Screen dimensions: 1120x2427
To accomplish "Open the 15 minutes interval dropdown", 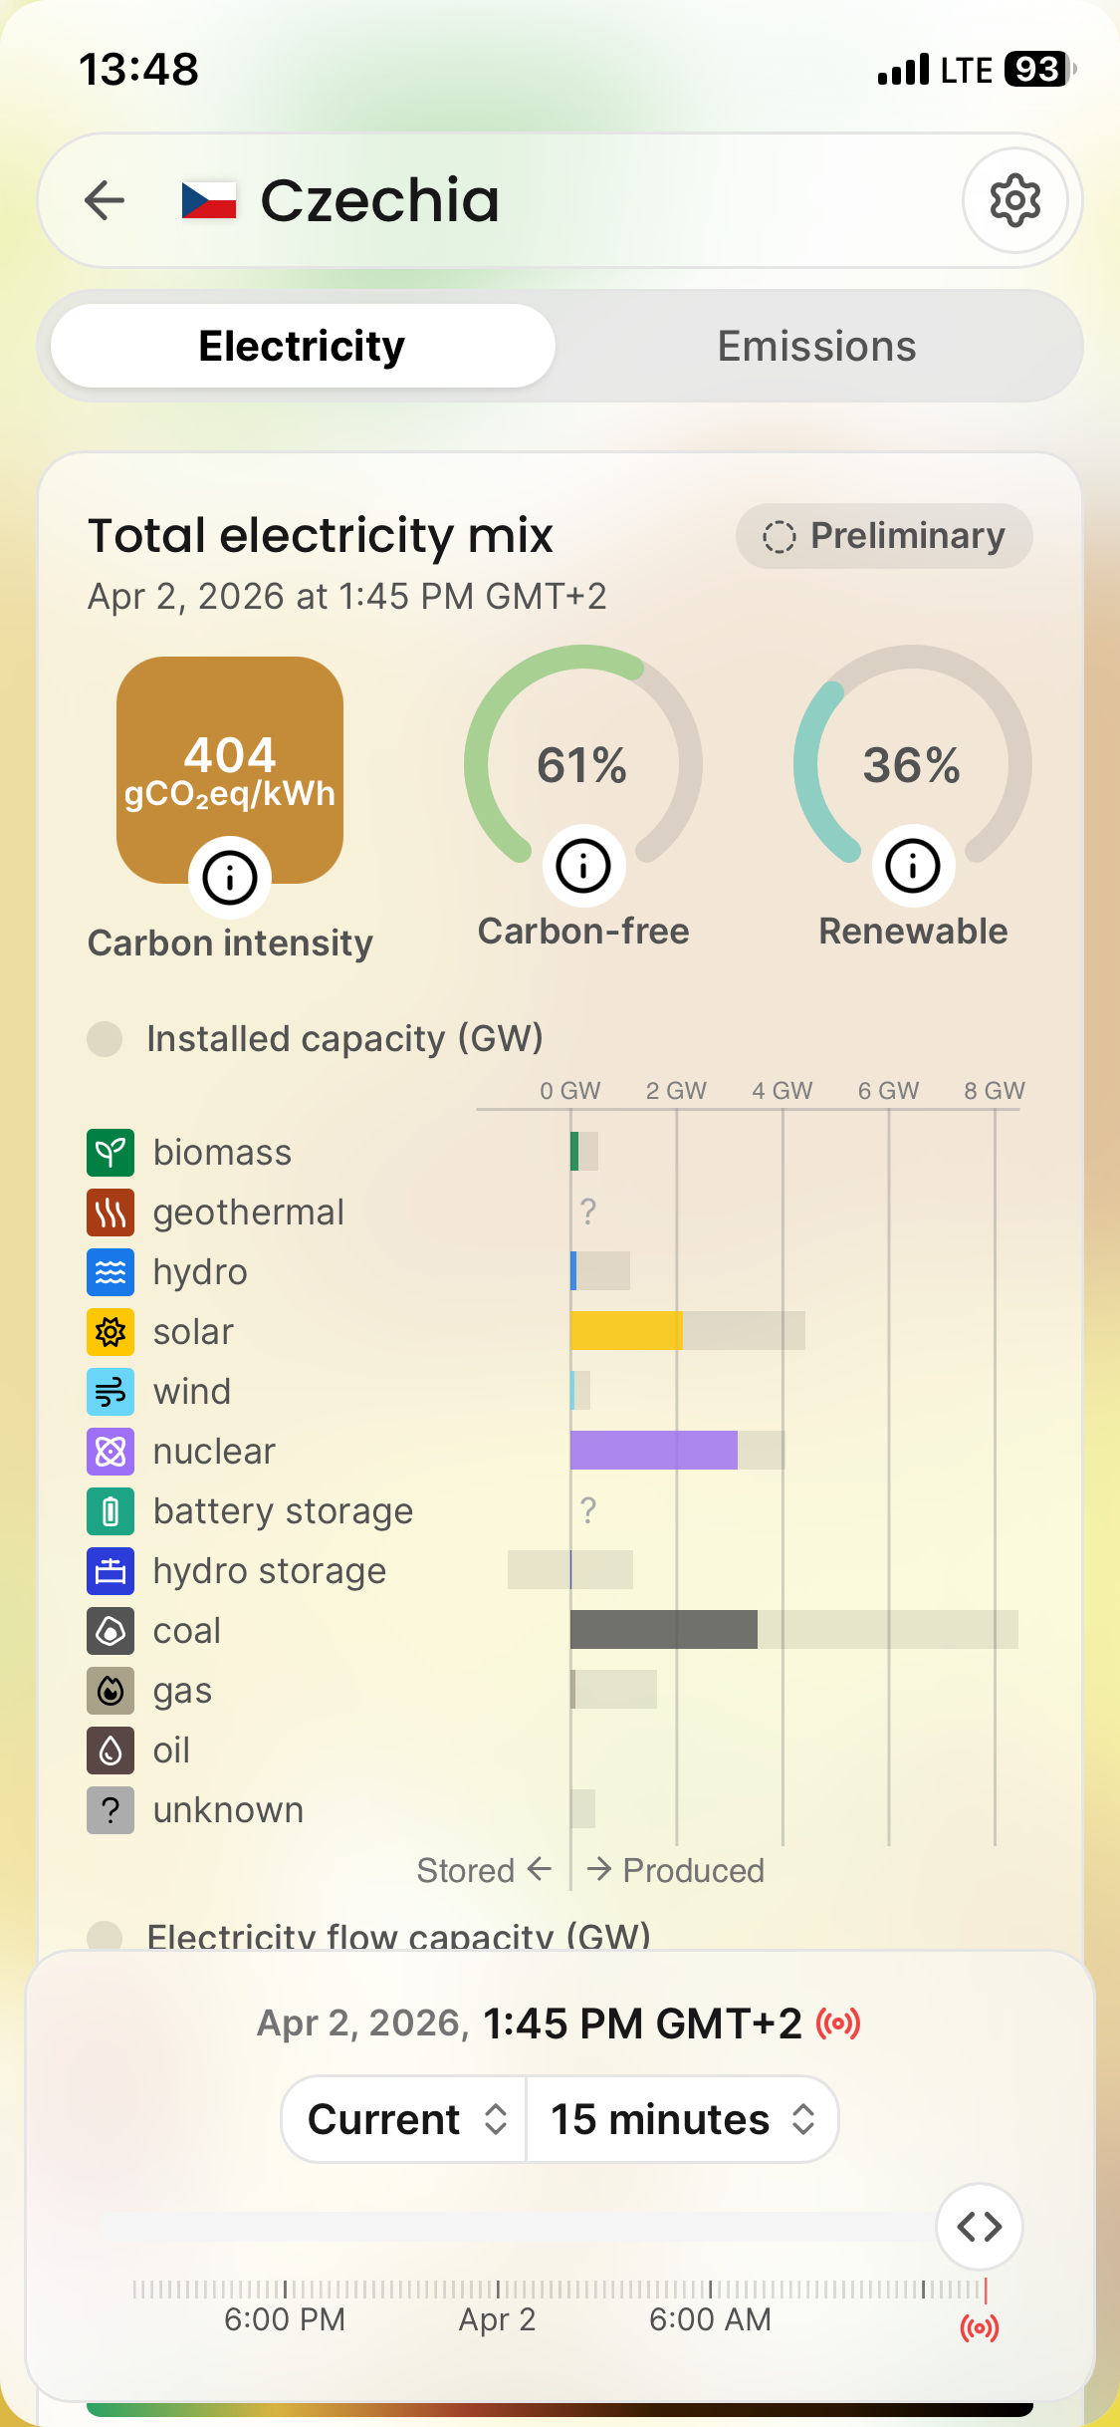I will [682, 2119].
